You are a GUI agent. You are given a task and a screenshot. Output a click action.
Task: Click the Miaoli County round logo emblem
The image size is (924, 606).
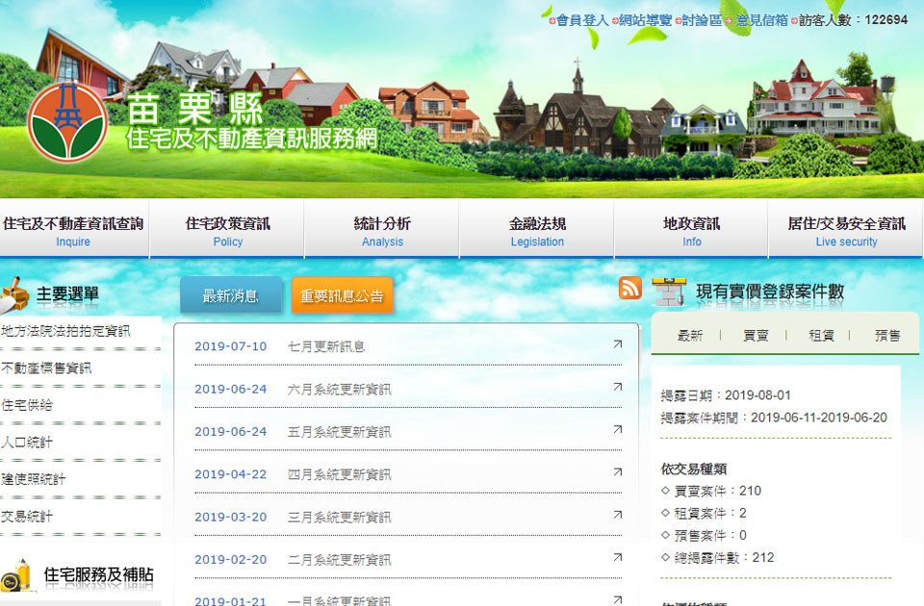tap(67, 122)
